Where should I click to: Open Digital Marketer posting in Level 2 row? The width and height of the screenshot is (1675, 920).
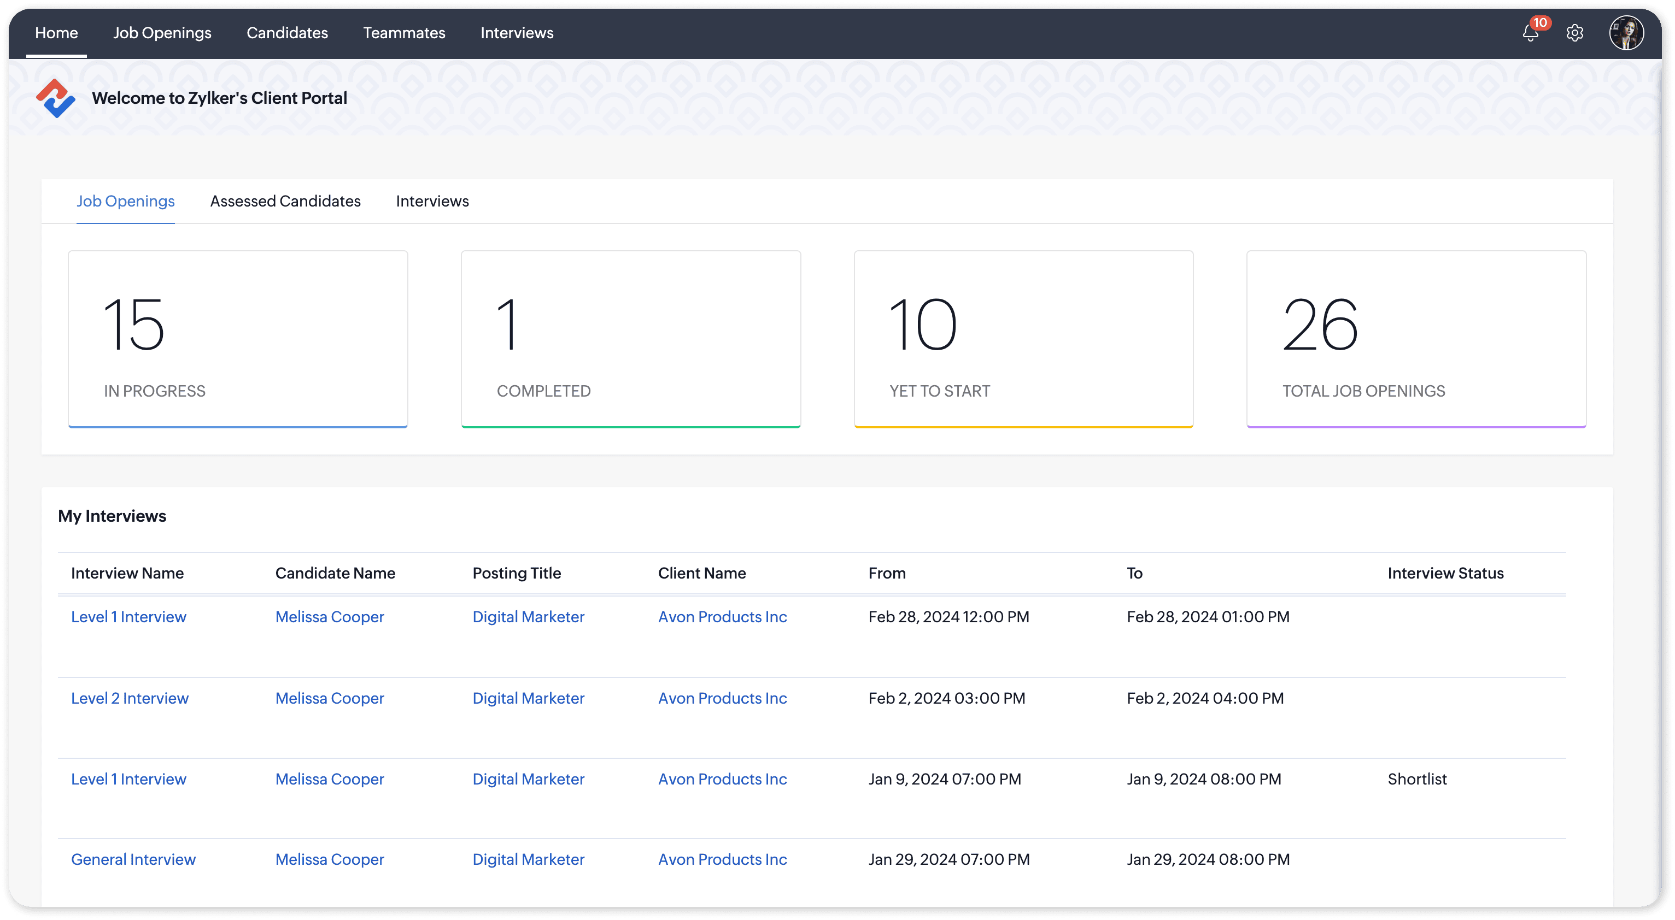pyautogui.click(x=528, y=698)
